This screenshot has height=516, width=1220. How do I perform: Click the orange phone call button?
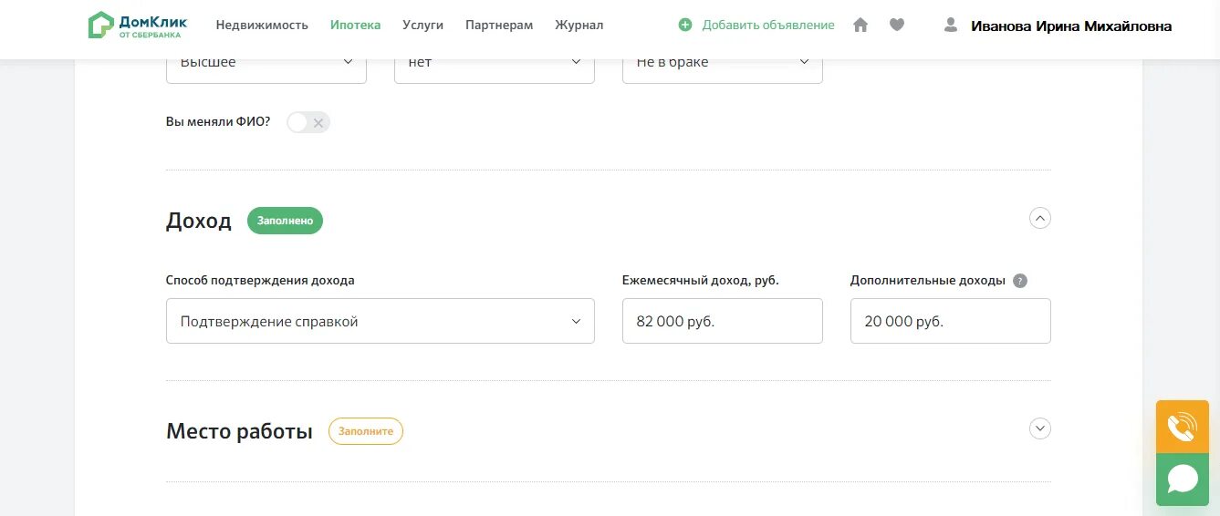tap(1182, 427)
